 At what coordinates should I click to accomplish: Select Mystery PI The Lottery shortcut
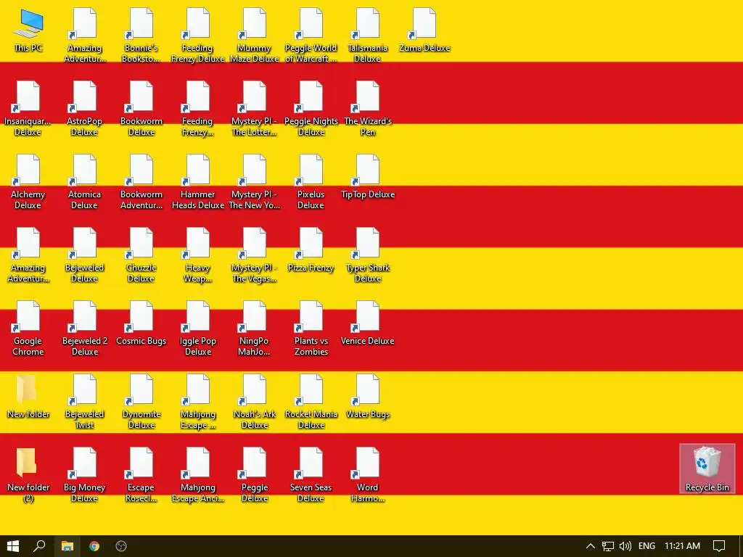254,109
